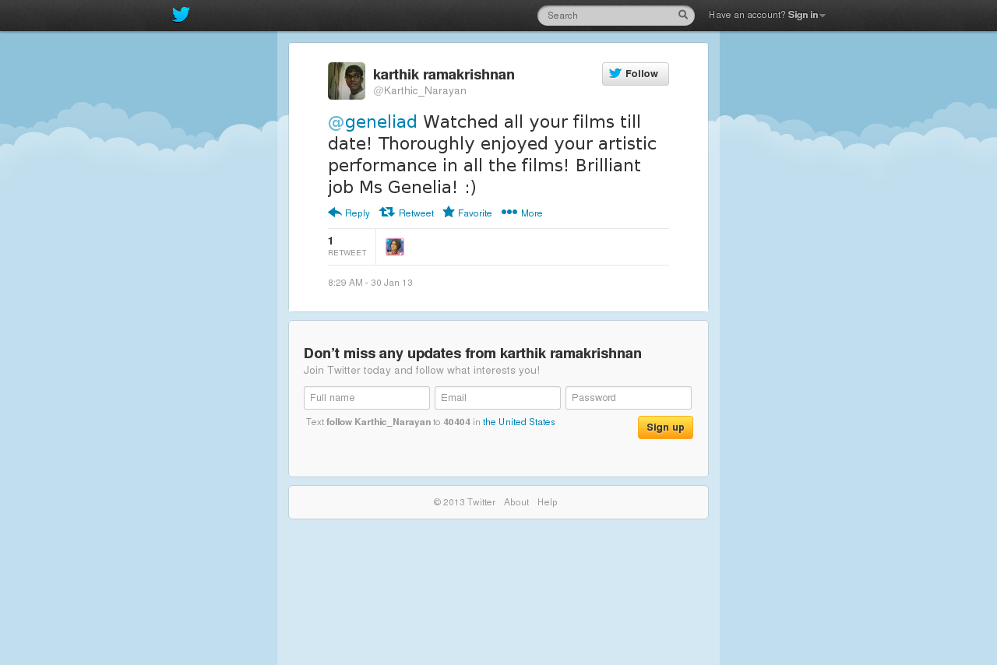Open the United States country link

point(519,422)
